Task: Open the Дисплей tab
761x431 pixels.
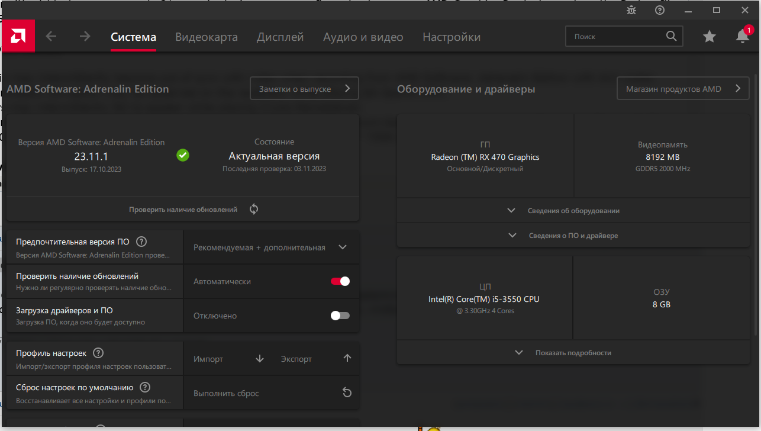Action: [280, 37]
